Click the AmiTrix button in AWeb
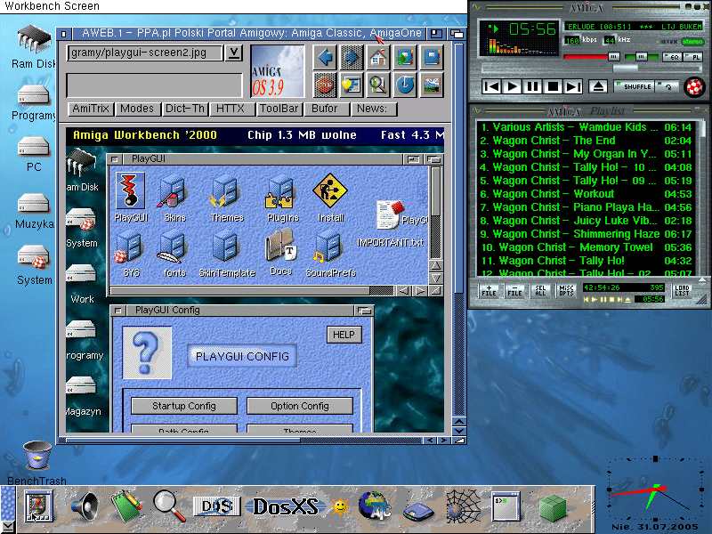 pos(91,109)
